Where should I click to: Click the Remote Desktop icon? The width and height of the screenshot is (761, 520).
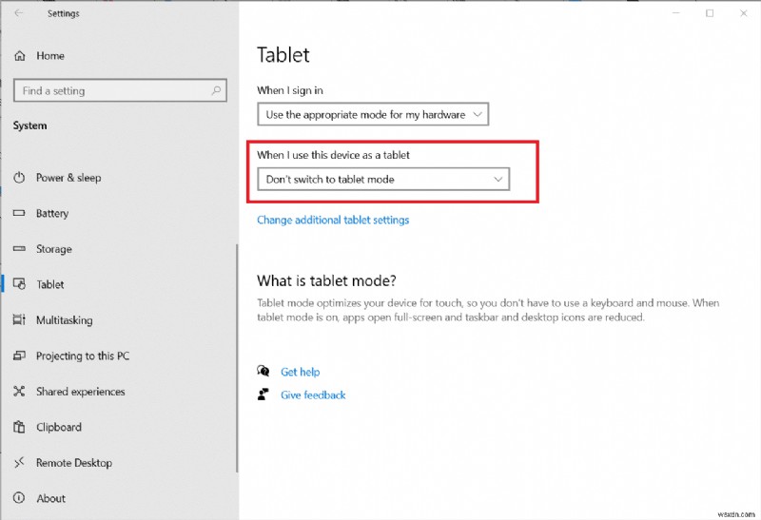point(19,463)
